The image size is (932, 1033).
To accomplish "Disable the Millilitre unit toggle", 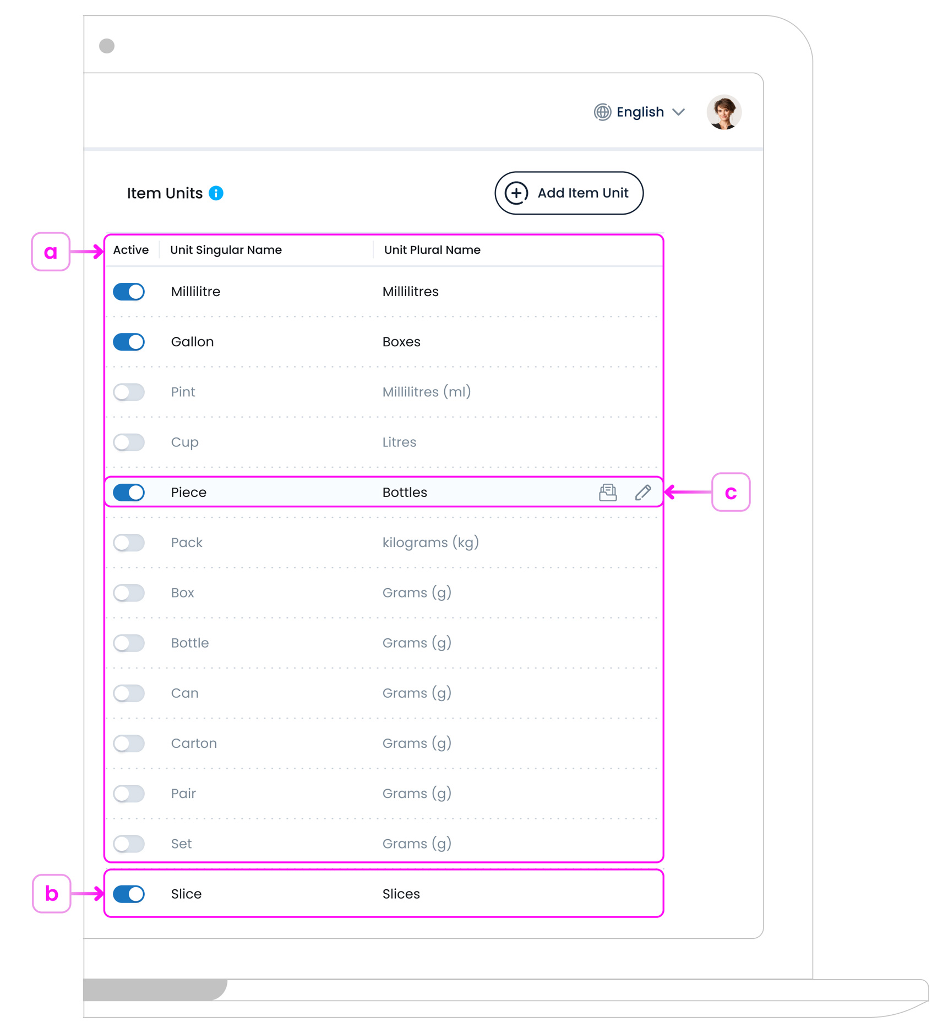I will (x=129, y=292).
